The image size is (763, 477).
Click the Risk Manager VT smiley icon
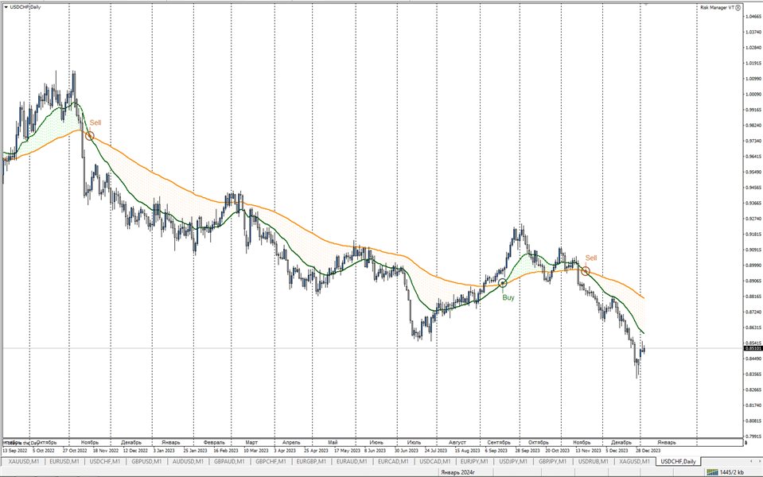click(738, 7)
